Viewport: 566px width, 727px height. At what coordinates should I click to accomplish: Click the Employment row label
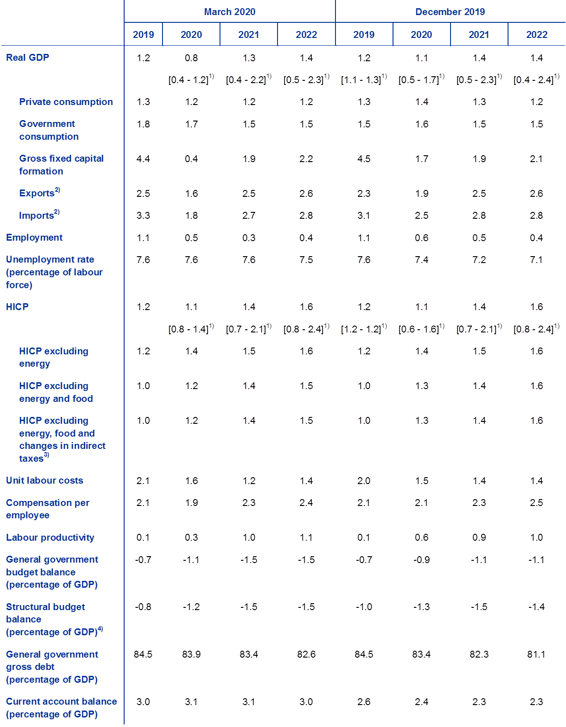click(34, 237)
